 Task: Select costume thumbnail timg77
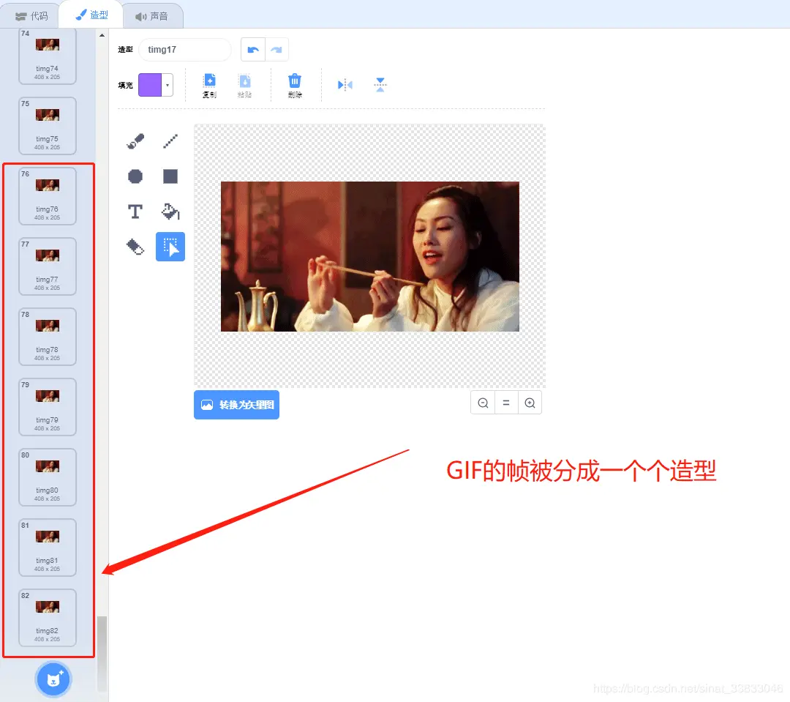[48, 266]
